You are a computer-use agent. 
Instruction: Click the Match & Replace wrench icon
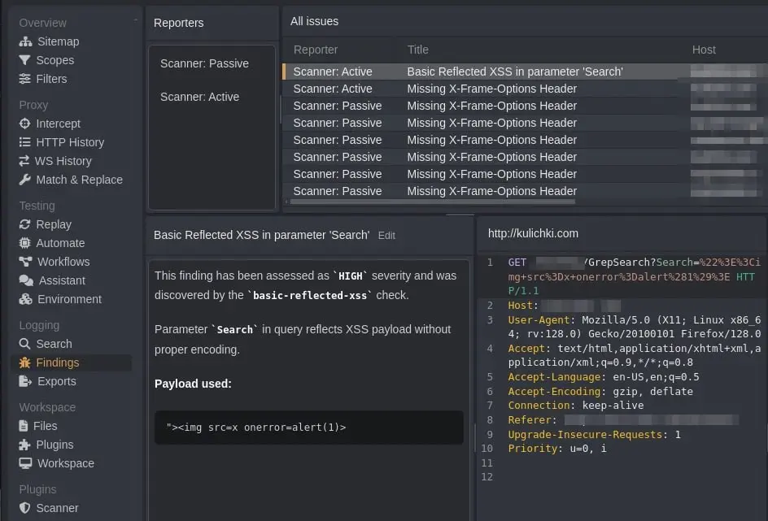click(x=24, y=180)
